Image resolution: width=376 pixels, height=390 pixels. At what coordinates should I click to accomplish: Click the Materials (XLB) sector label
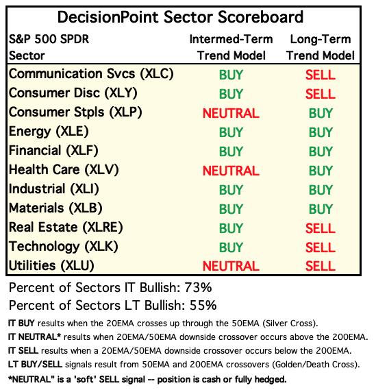coord(55,208)
